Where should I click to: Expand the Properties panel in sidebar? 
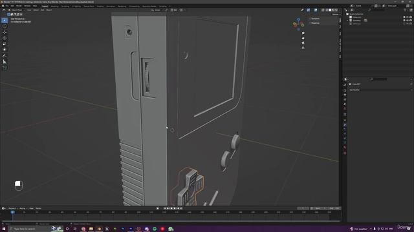click(x=314, y=23)
